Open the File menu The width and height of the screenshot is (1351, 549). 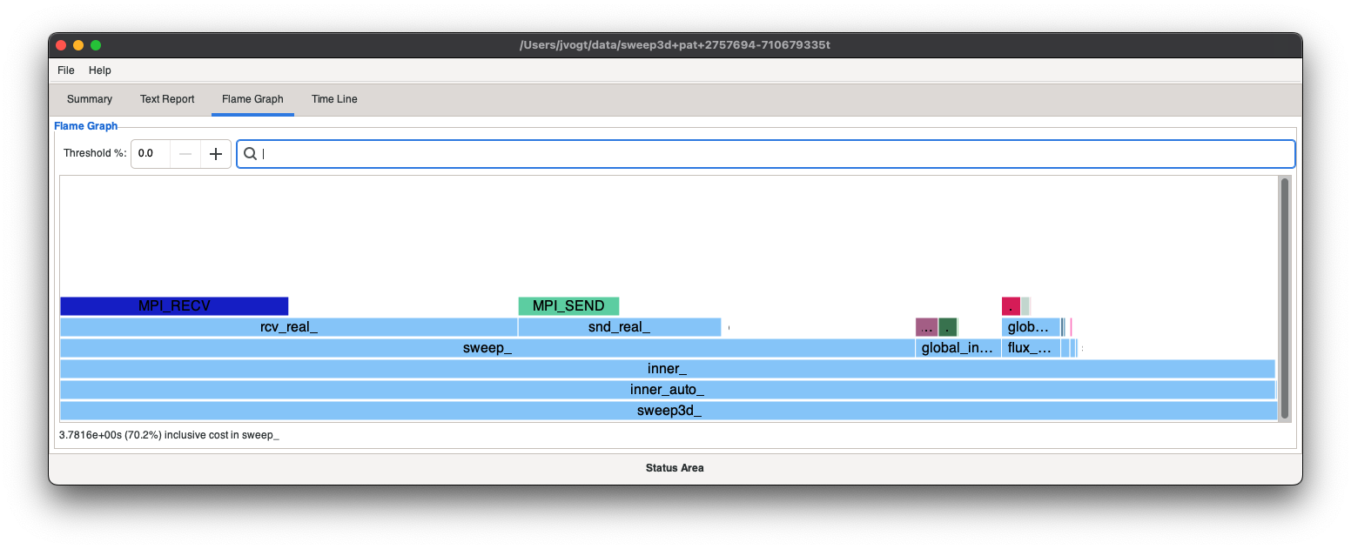click(x=66, y=70)
